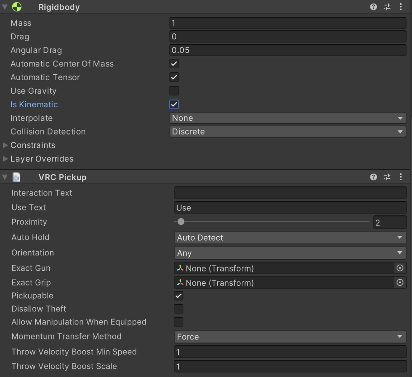Open VRC Pickup help reference icon
The height and width of the screenshot is (377, 412).
pos(374,177)
